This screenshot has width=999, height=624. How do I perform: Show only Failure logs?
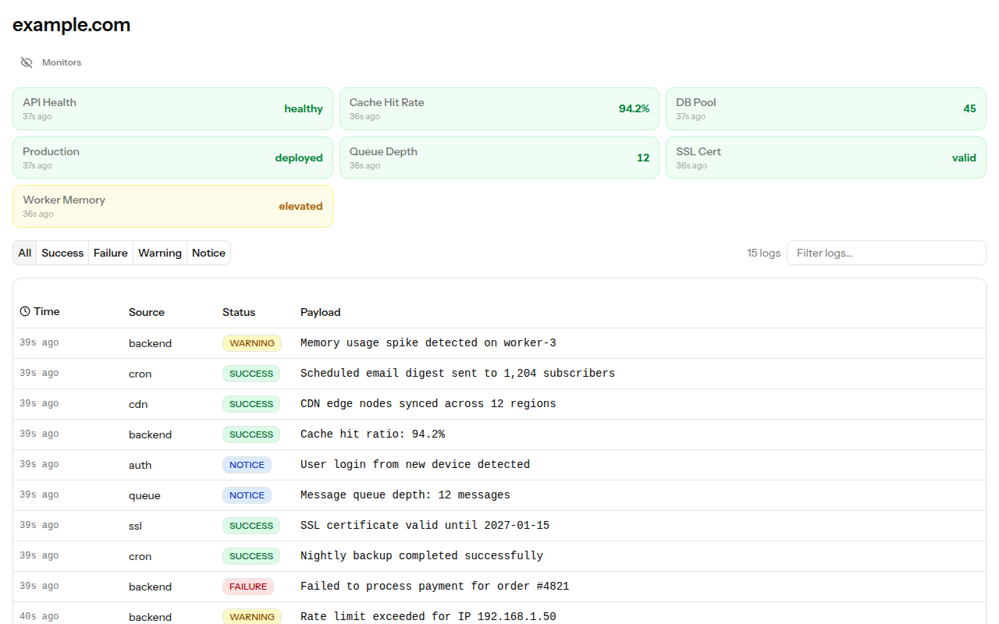pyautogui.click(x=111, y=253)
